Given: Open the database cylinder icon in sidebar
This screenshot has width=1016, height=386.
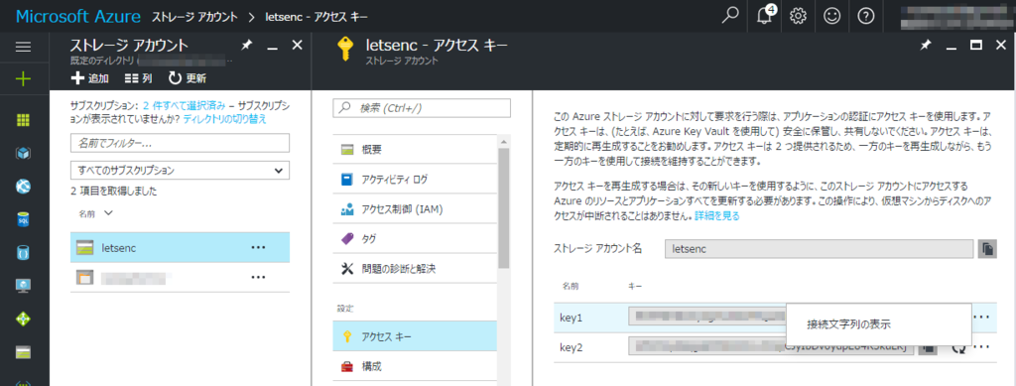Looking at the screenshot, I should [x=24, y=253].
